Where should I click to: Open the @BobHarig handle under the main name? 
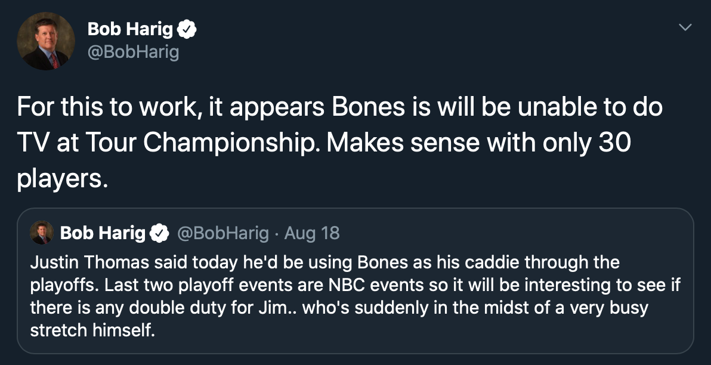133,52
